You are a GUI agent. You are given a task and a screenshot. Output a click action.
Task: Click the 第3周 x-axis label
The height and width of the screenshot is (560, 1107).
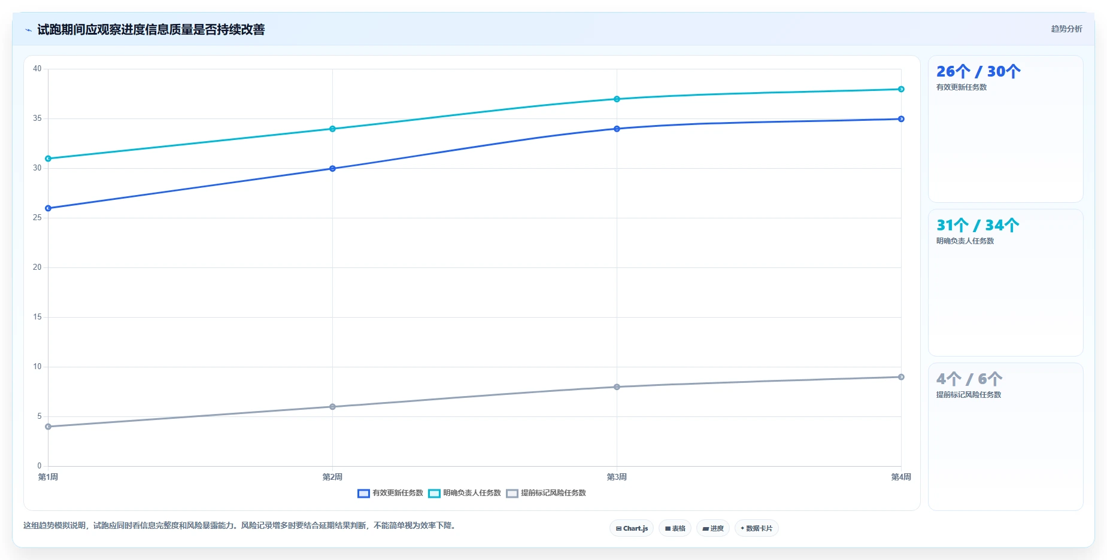(x=617, y=477)
